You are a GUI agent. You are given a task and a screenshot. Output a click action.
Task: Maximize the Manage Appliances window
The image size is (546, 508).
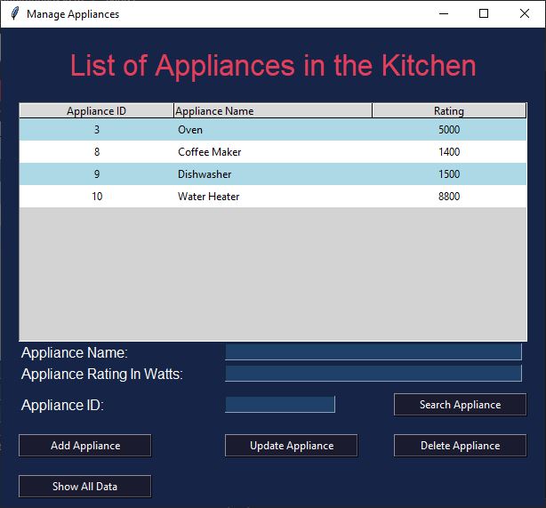click(484, 13)
